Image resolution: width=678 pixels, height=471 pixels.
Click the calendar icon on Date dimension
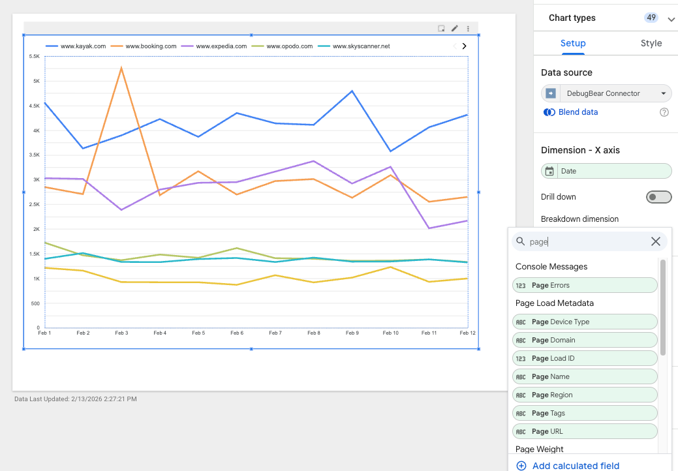click(550, 171)
